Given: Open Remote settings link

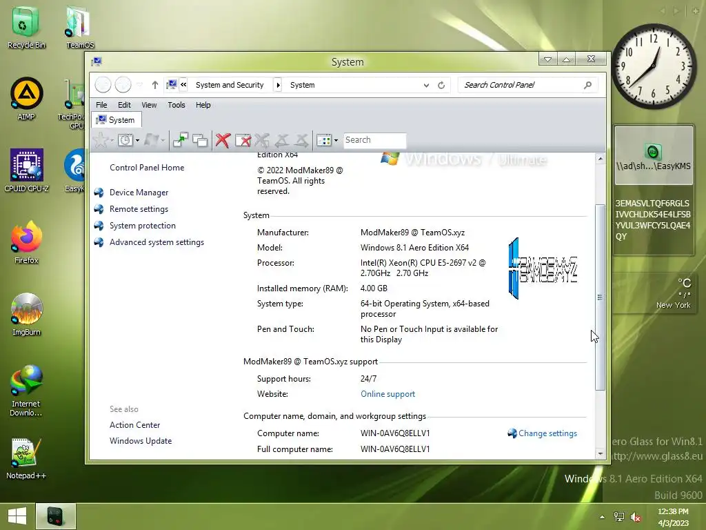Looking at the screenshot, I should pyautogui.click(x=139, y=209).
